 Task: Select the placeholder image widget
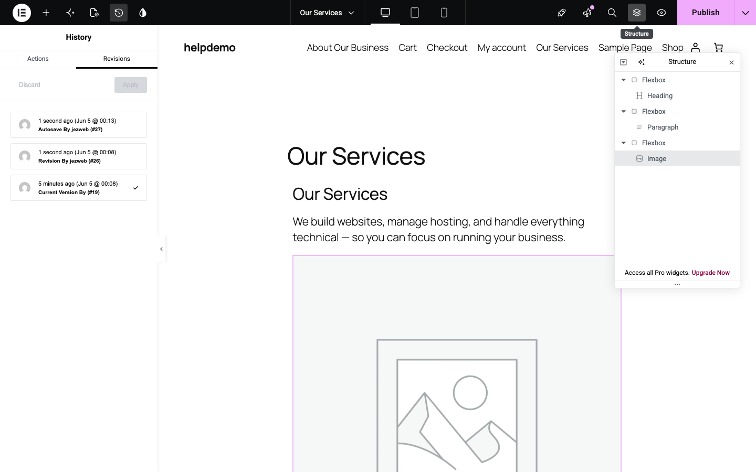tap(457, 364)
